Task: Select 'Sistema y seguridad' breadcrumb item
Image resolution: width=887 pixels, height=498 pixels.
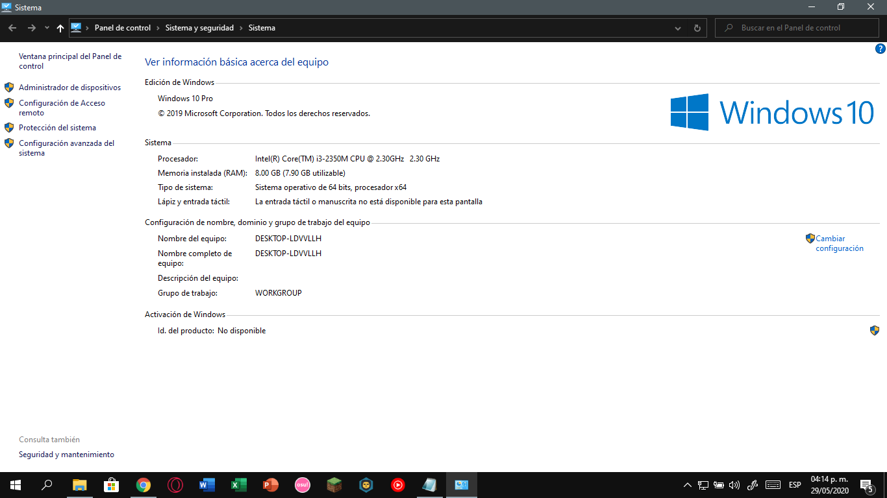Action: (x=199, y=28)
